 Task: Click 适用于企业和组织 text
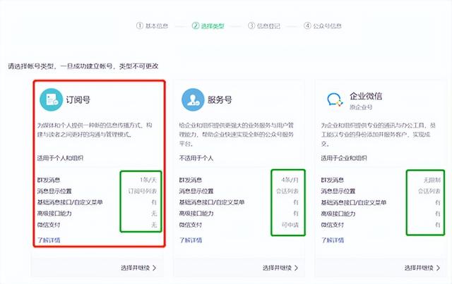tap(344, 158)
